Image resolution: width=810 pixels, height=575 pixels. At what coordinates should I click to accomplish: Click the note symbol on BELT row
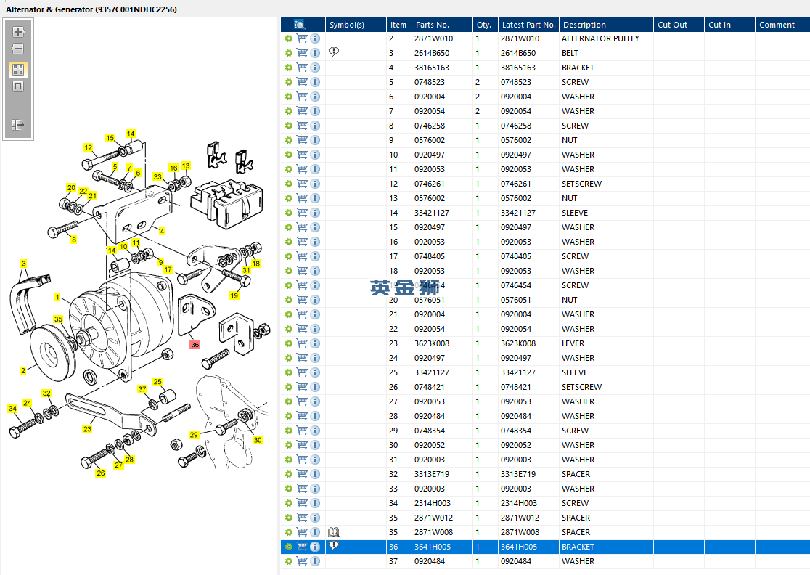[334, 52]
